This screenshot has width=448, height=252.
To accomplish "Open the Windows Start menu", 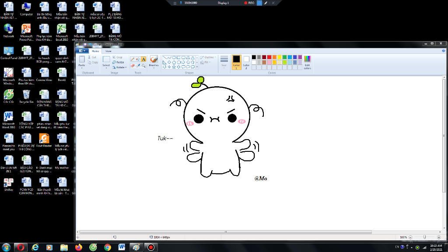I will tap(6, 247).
